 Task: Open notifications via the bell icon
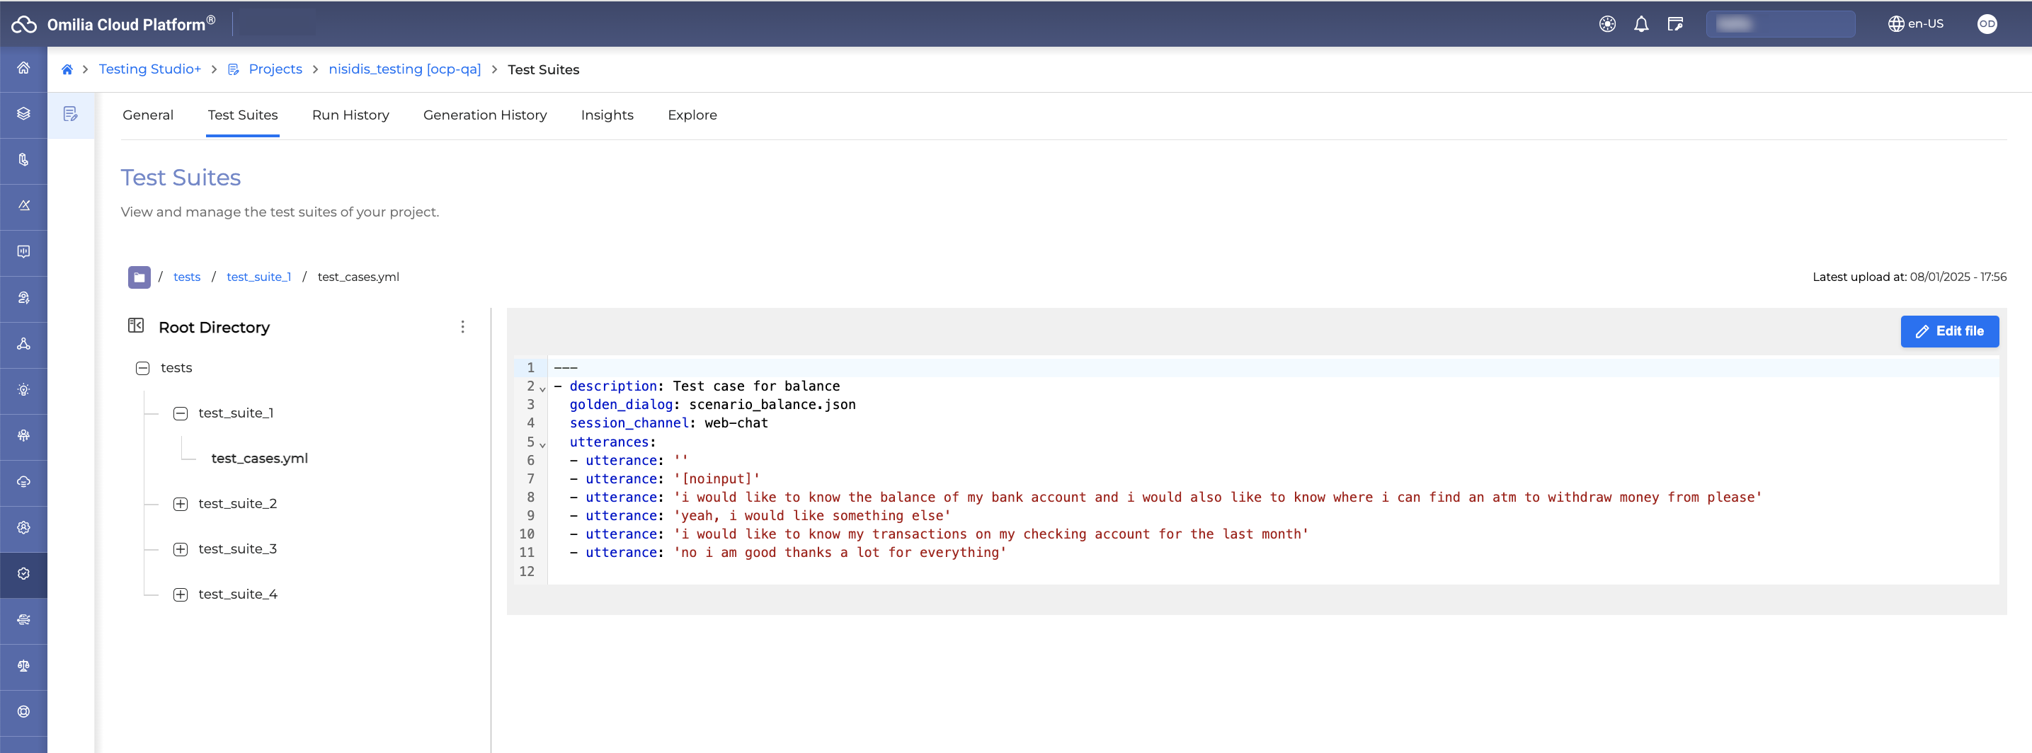[1640, 23]
